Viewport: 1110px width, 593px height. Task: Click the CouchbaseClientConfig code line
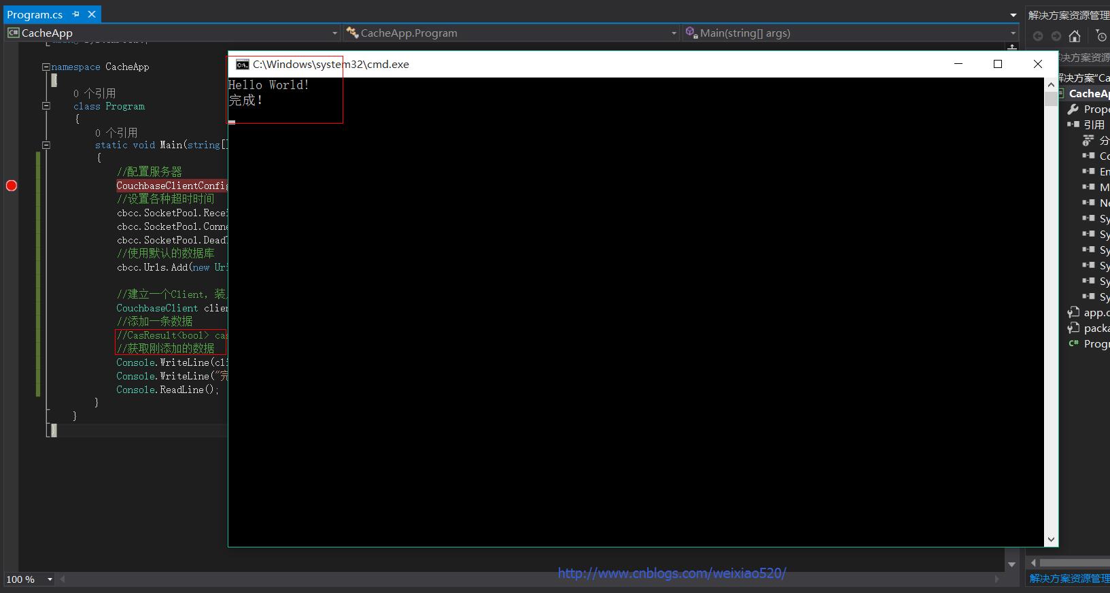click(172, 186)
